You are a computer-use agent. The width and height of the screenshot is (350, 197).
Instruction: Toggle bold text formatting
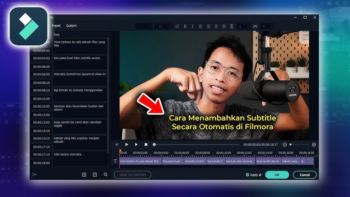185,27
